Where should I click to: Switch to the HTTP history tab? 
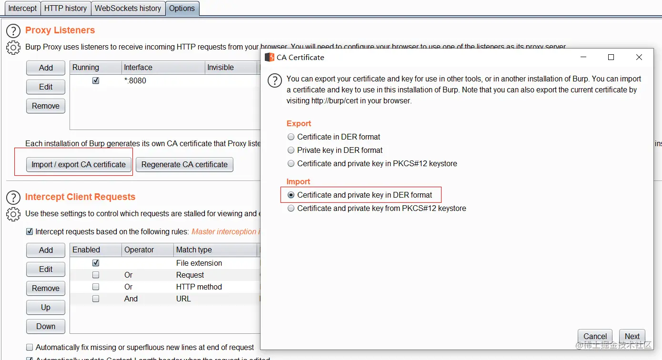(x=65, y=8)
